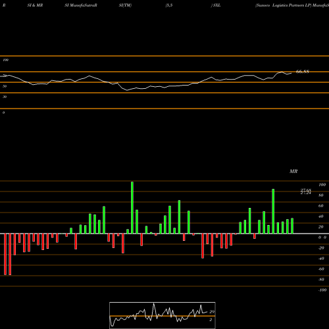Click the -80 label on the MR right axis
Image resolution: width=329 pixels, height=329 pixels.
321,280
